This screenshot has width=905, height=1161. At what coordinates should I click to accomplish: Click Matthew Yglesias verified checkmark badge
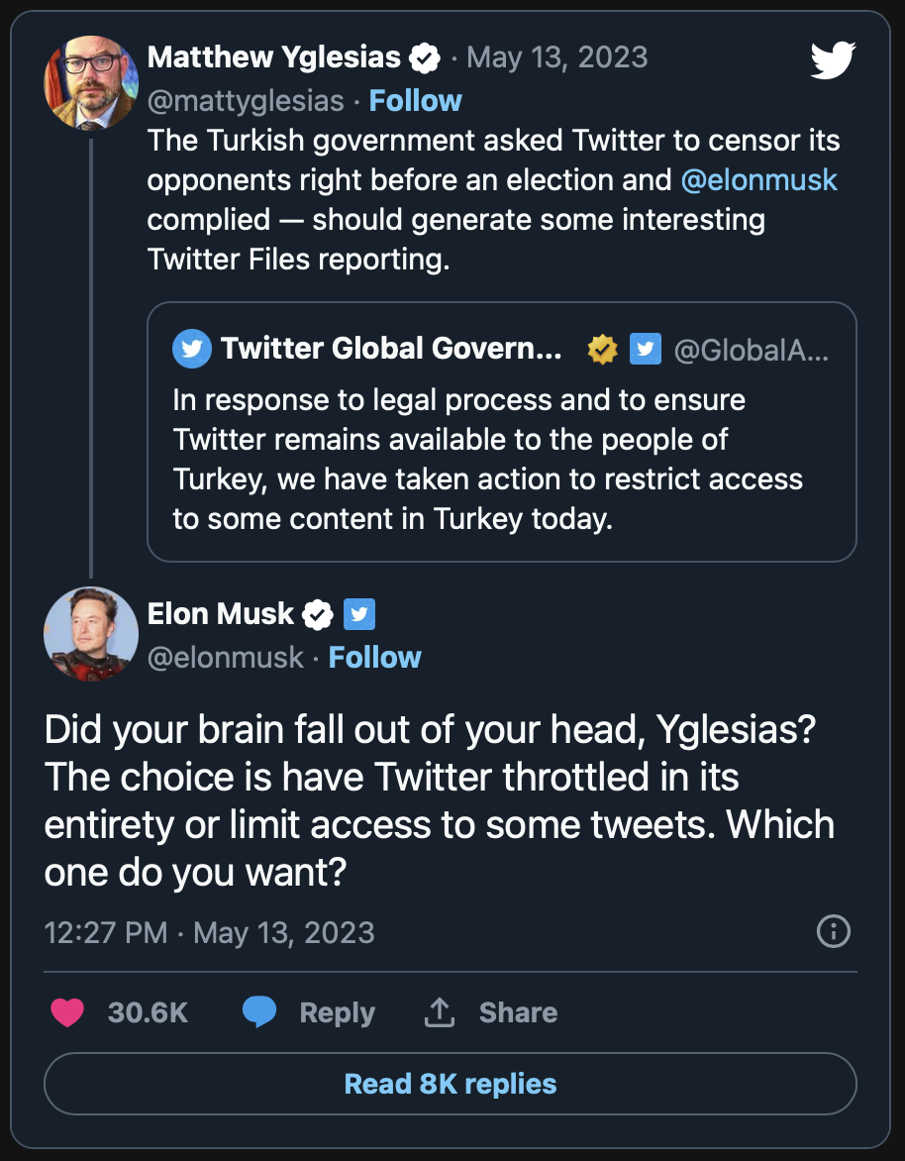pos(425,57)
